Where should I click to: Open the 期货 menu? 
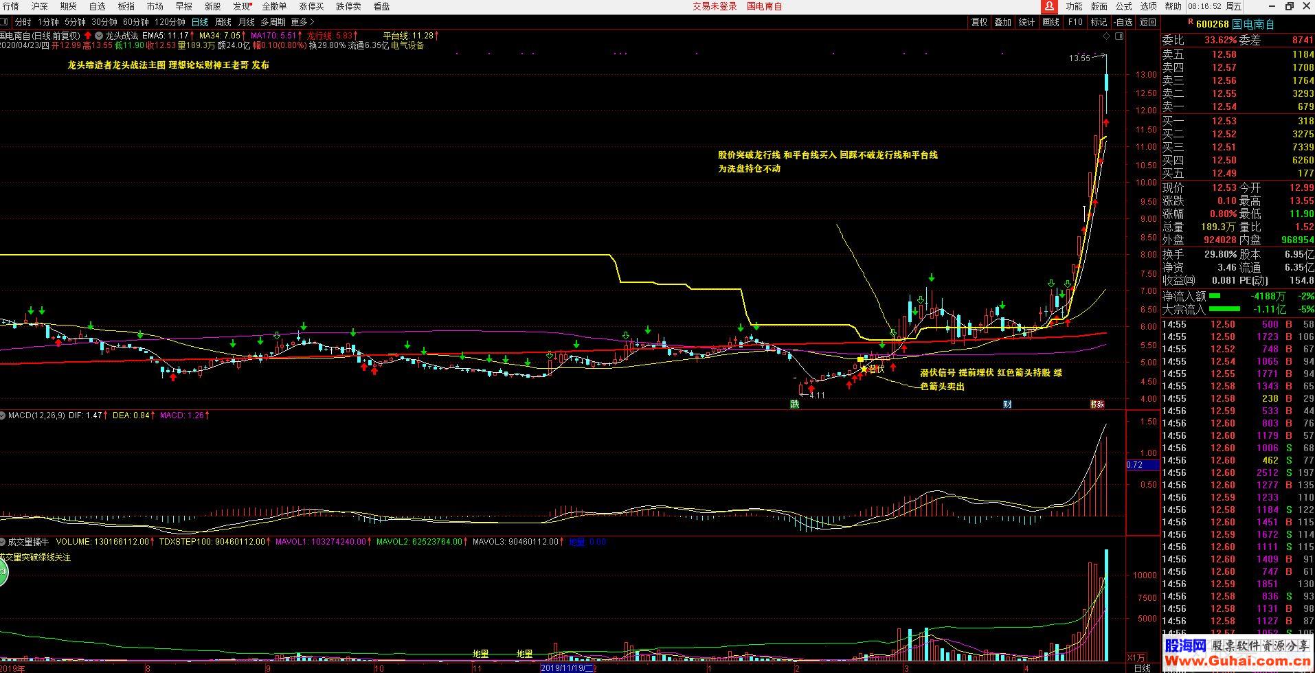click(x=68, y=6)
